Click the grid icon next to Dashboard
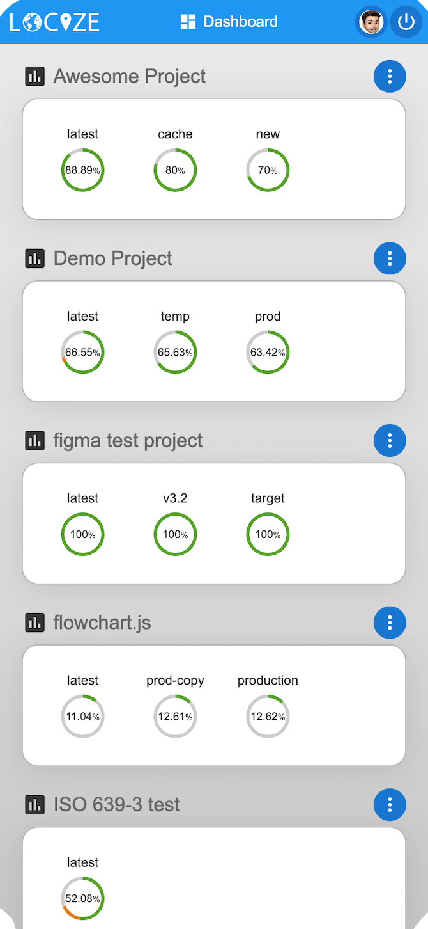 187,21
